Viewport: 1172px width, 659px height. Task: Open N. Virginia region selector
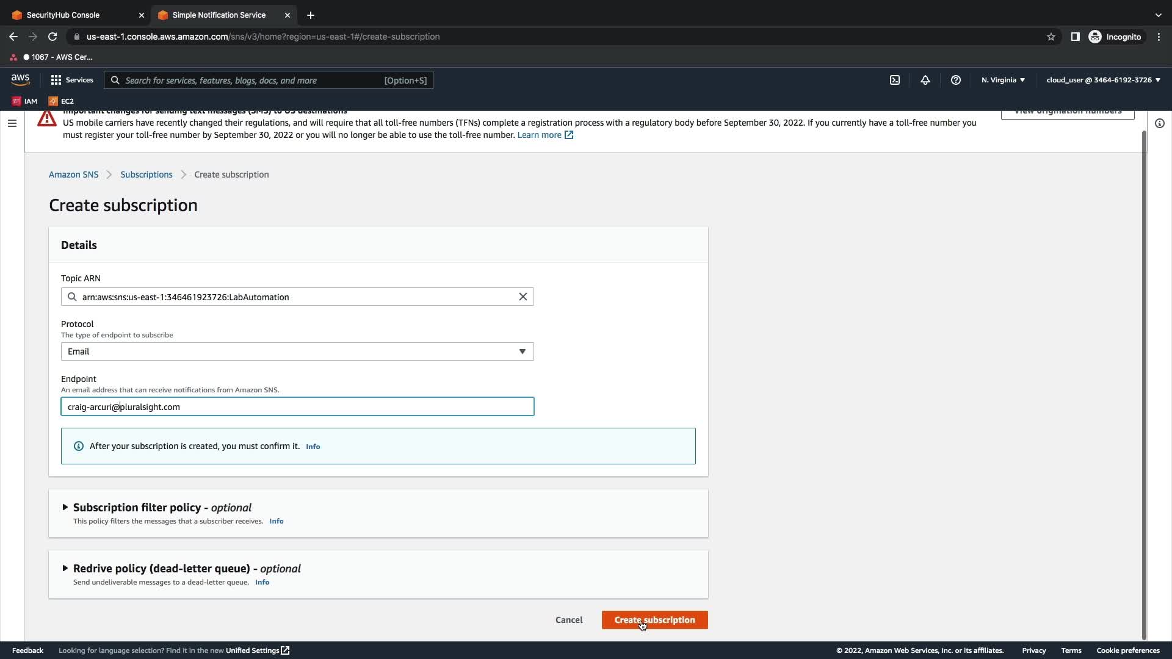[1003, 80]
